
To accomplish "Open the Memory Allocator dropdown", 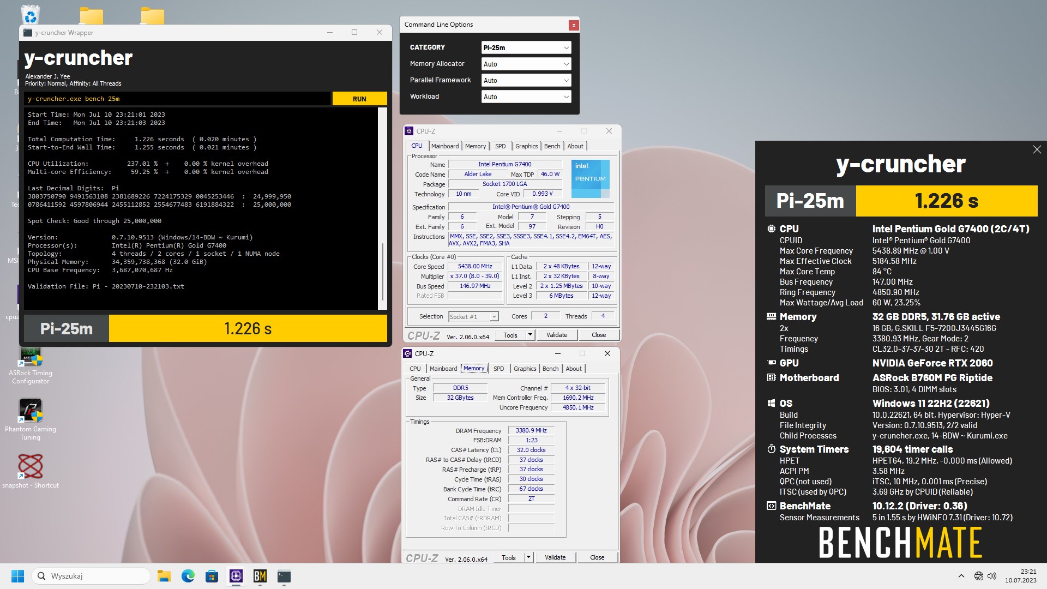I will point(526,64).
